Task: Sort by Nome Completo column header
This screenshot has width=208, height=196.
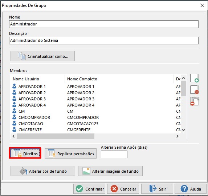Action: (x=119, y=79)
